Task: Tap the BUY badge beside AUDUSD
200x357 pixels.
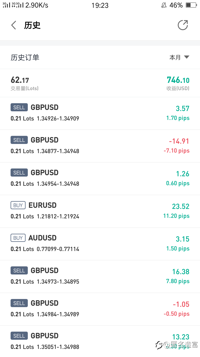Action: [x=18, y=238]
